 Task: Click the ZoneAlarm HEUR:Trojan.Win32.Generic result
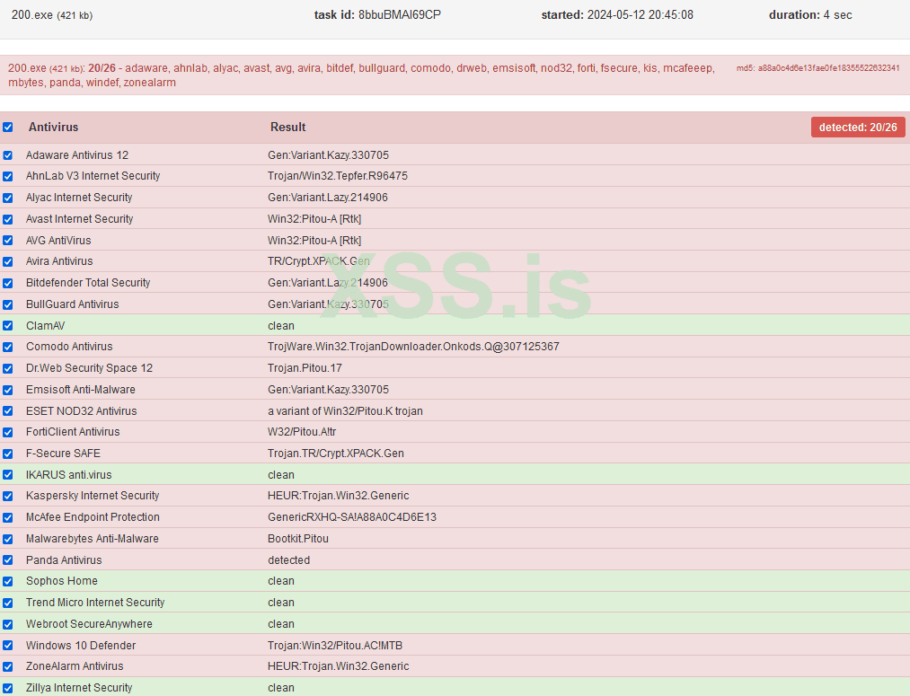pyautogui.click(x=339, y=665)
